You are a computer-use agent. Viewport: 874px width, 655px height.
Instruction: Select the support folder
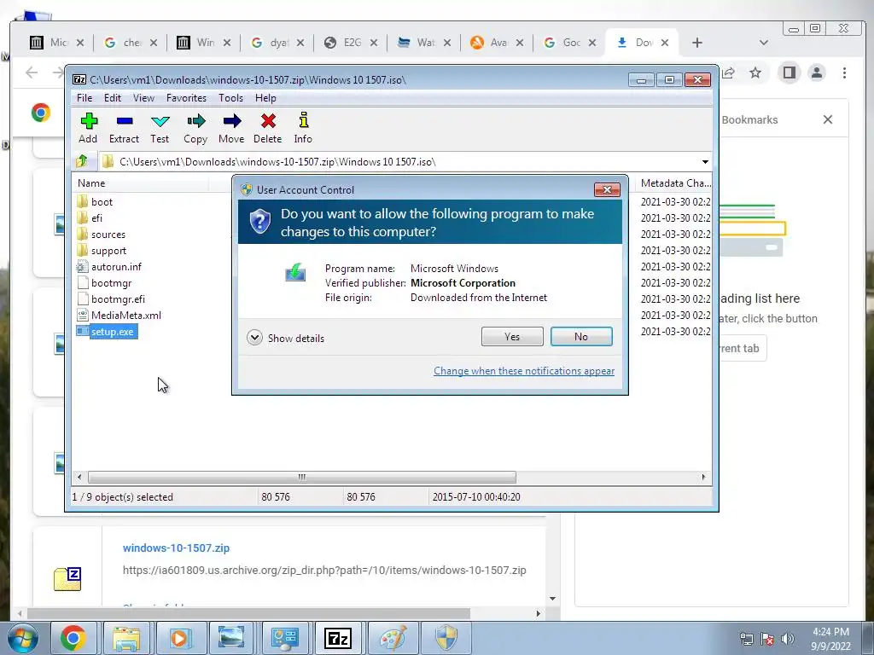(x=108, y=251)
